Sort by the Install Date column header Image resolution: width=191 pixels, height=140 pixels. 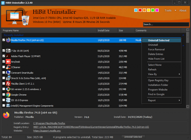(107, 31)
